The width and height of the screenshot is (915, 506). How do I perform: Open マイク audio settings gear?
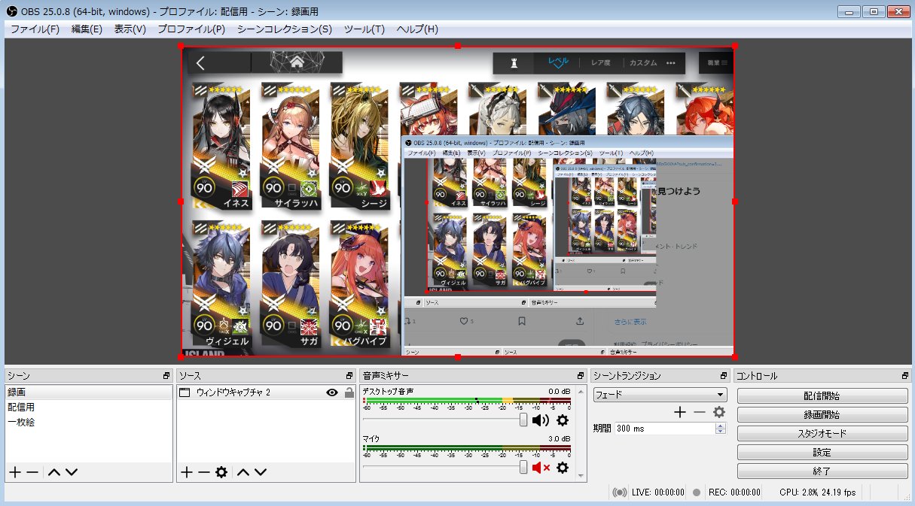pos(563,468)
